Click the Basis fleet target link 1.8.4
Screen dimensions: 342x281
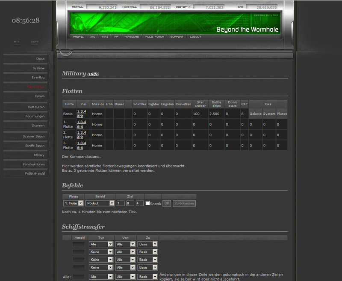[x=81, y=111]
